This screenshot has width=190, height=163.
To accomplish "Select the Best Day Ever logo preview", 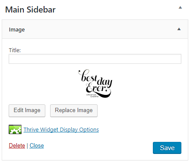I will (95, 84).
